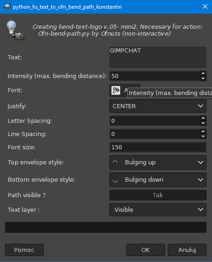The image size is (212, 262).
Task: Click the Anuluj cancel button
Action: pos(187,250)
